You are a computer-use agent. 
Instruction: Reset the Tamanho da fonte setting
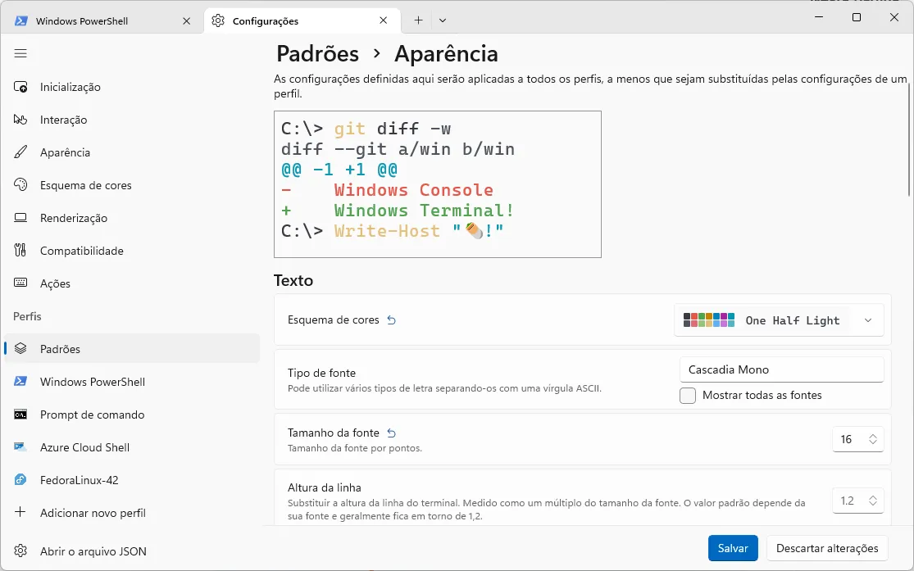click(x=392, y=433)
